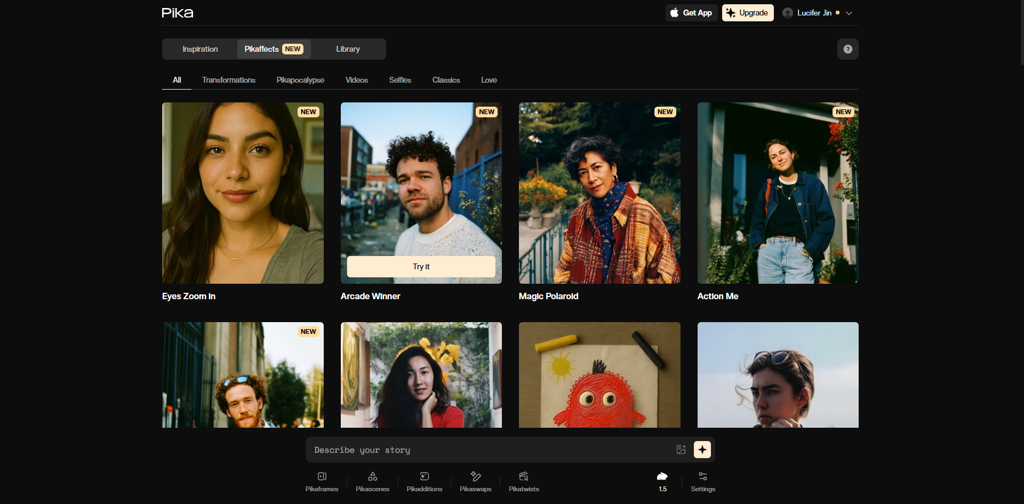The height and width of the screenshot is (504, 1024).
Task: Click Try it on Arcade Winner
Action: [x=421, y=267]
